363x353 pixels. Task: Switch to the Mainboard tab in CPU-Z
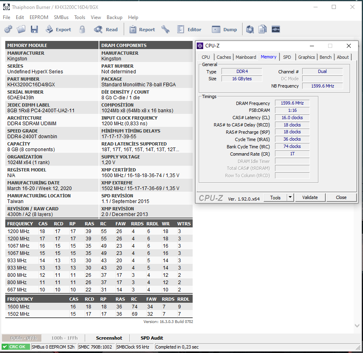click(246, 57)
